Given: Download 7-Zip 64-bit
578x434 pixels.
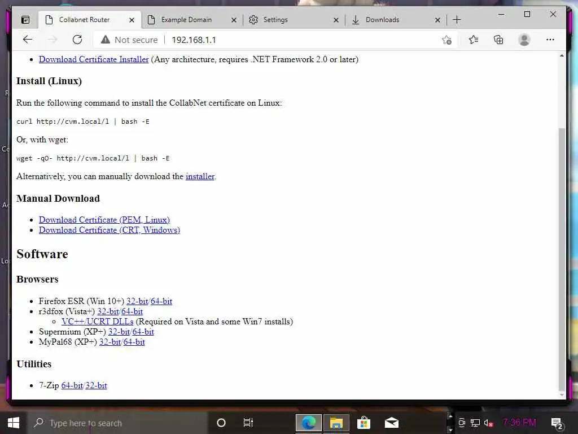Looking at the screenshot, I should [72, 385].
